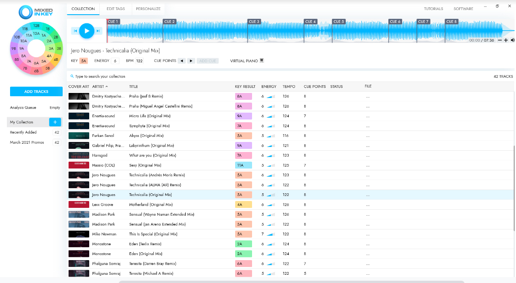516x283 pixels.
Task: Zoom out of the waveform with the minus icon
Action: tap(500, 40)
